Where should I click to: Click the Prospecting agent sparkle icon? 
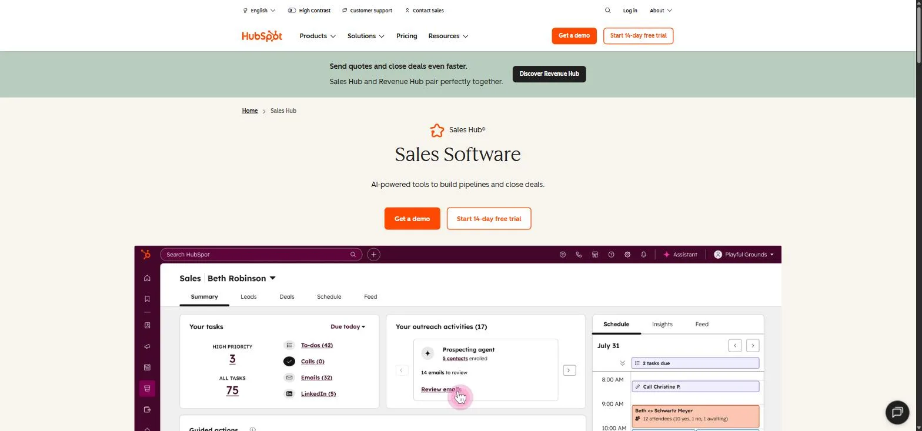(x=427, y=353)
